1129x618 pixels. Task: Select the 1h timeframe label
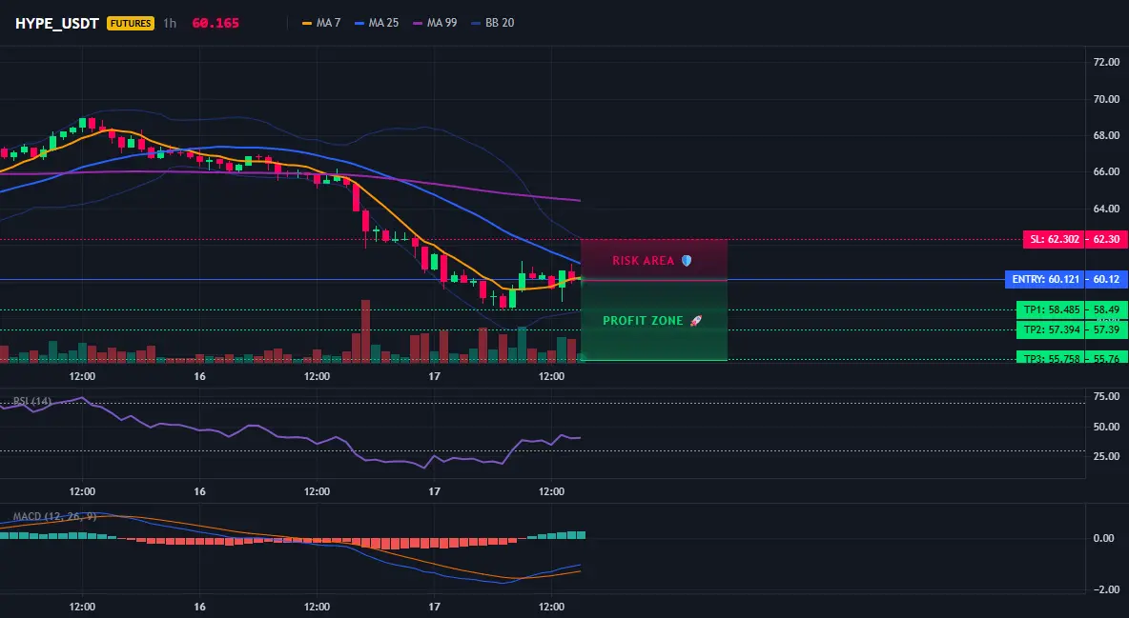pos(170,23)
